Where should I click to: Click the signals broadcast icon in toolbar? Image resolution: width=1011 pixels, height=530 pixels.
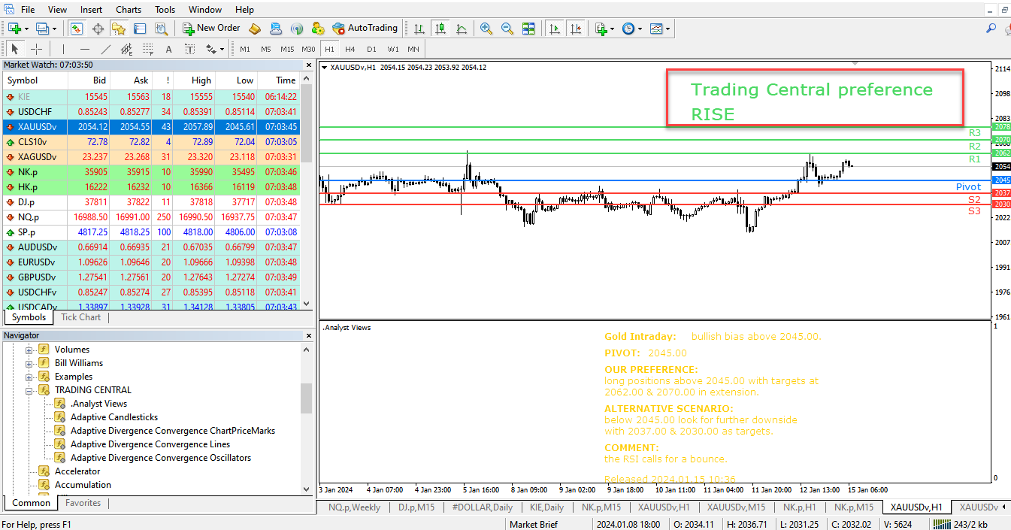[297, 29]
